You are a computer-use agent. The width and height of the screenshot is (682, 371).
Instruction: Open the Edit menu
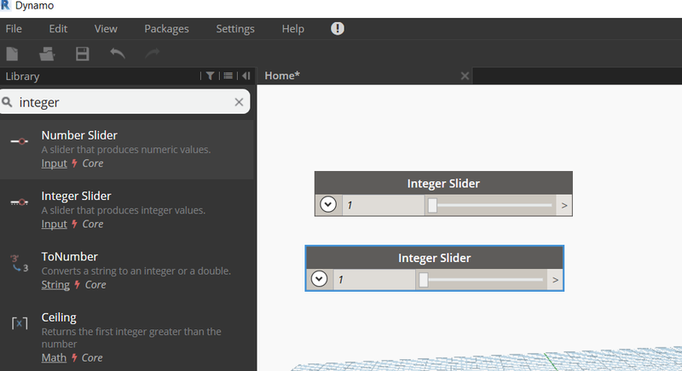58,29
